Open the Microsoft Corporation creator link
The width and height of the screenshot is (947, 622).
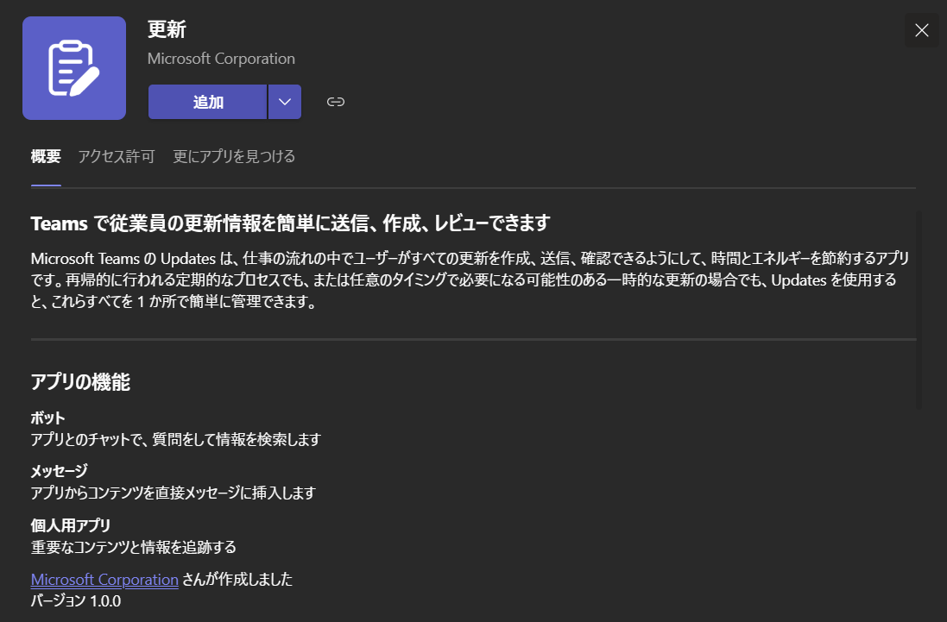[104, 579]
